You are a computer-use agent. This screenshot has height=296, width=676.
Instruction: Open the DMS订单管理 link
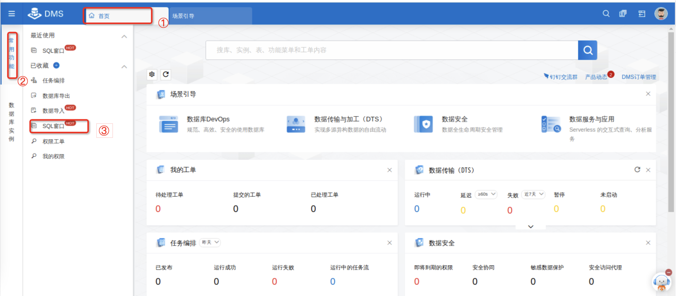click(639, 77)
